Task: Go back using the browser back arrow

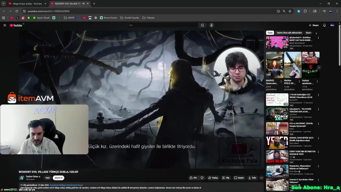Action: click(4, 11)
